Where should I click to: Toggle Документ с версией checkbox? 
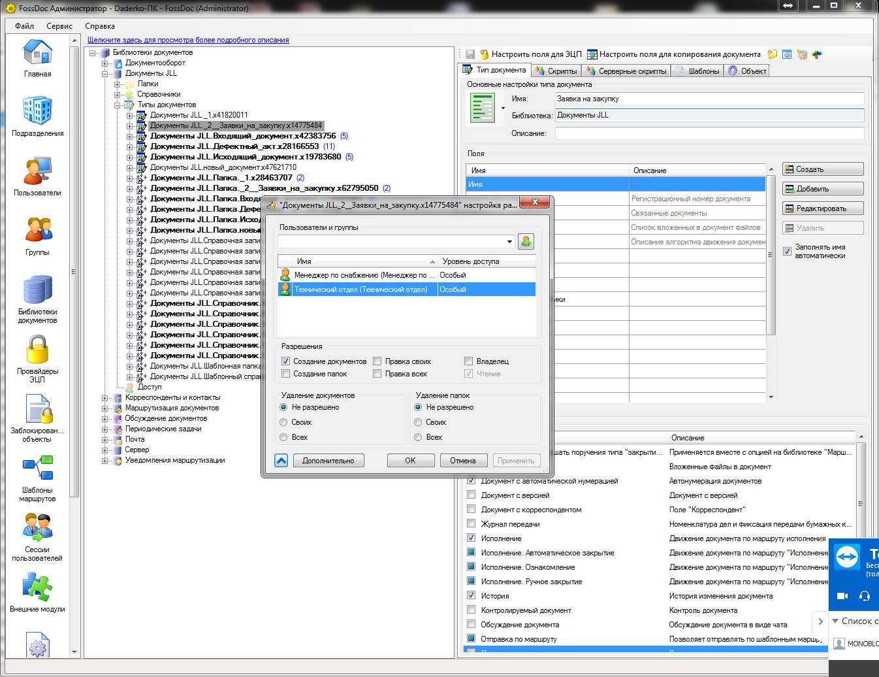[471, 495]
